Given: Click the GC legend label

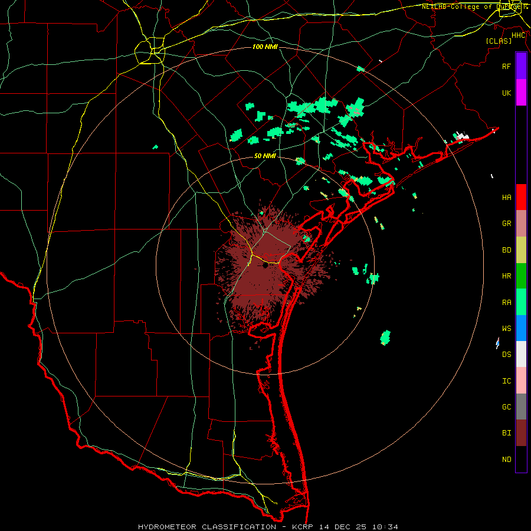Looking at the screenshot, I should click(506, 407).
